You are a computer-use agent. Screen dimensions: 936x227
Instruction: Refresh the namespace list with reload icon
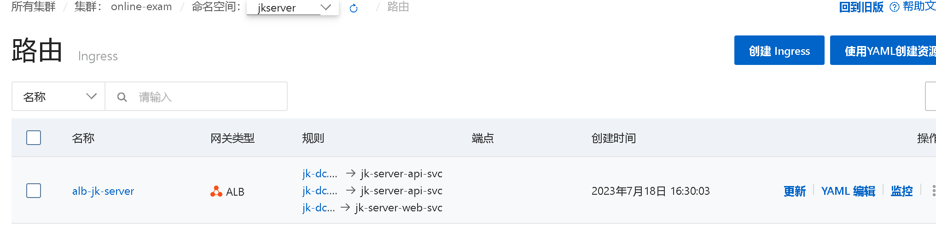(354, 8)
